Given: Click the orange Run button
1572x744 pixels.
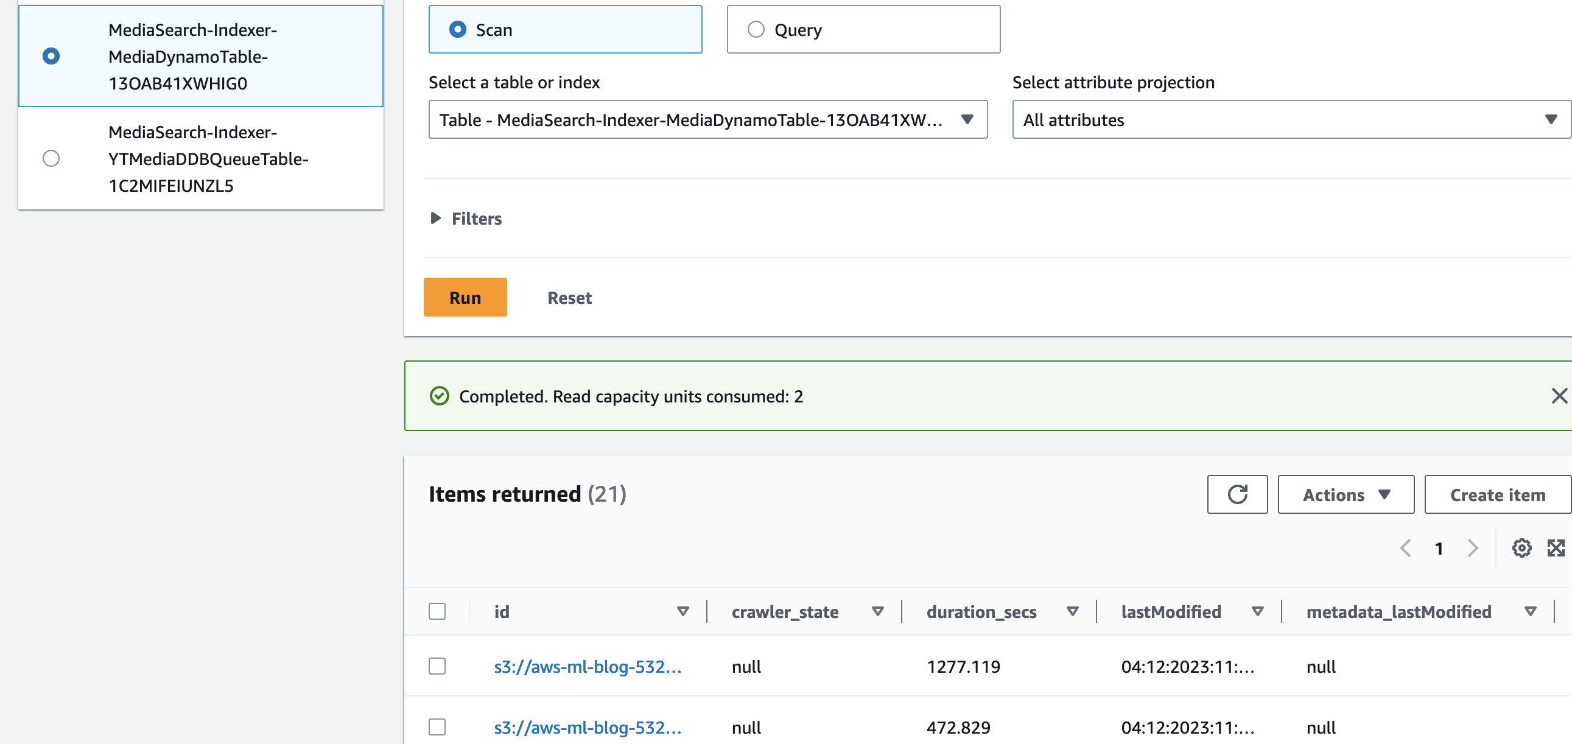Looking at the screenshot, I should (x=465, y=297).
